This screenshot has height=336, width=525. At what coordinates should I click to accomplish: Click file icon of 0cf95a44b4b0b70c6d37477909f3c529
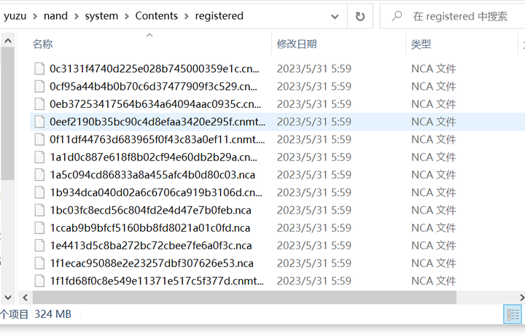pyautogui.click(x=39, y=86)
